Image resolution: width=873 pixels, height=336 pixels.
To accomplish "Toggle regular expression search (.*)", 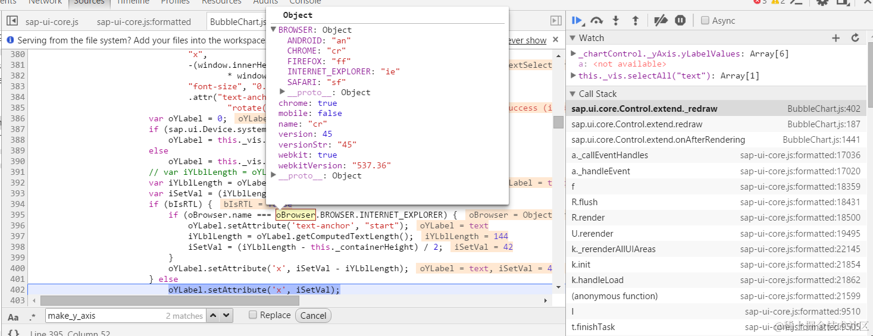I will tap(32, 316).
